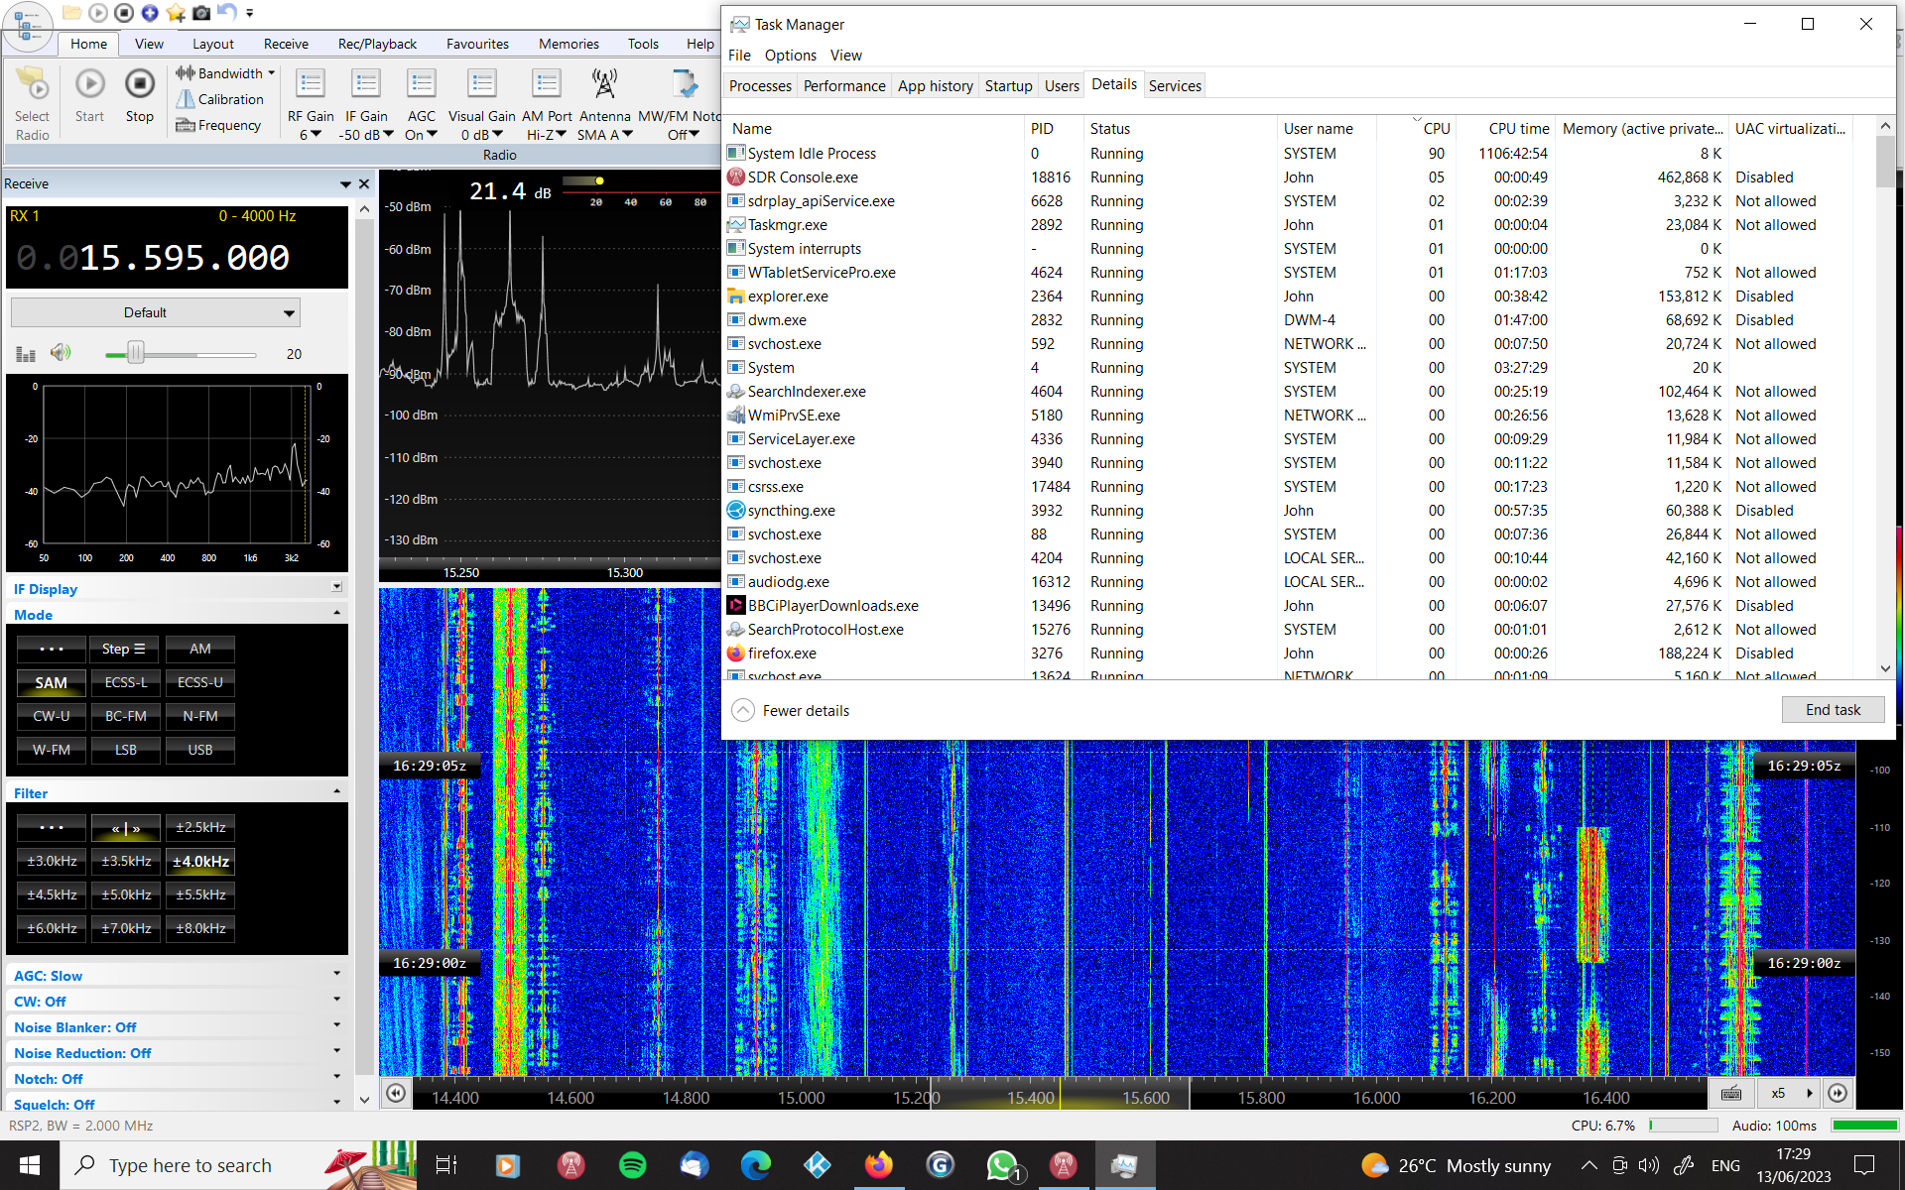Click the Frequency icon in ribbon
The height and width of the screenshot is (1190, 1905).
tap(186, 125)
